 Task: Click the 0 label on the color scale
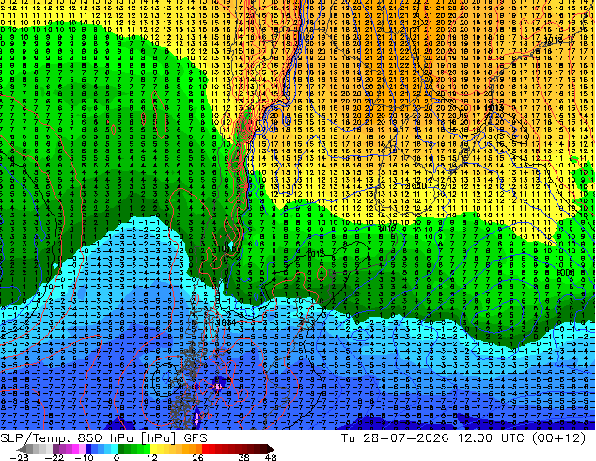point(117,457)
